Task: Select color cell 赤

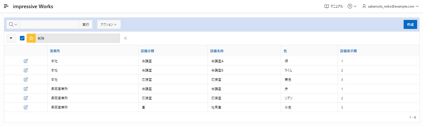Action: pyautogui.click(x=309, y=89)
